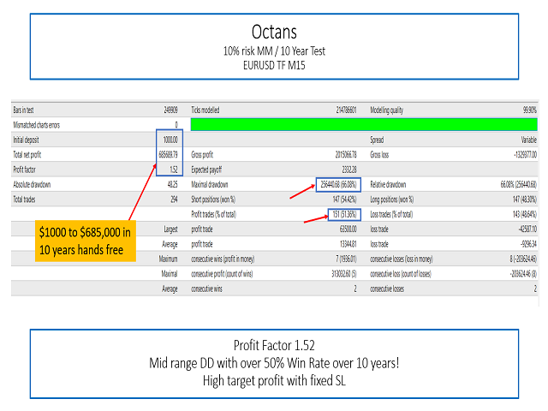Click the 'Maximum' row header
This screenshot has height=411, width=548.
click(168, 259)
